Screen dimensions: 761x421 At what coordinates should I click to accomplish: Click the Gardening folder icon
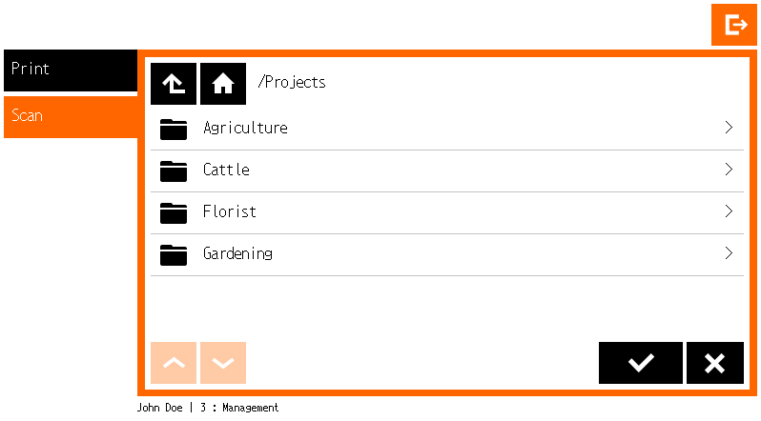(174, 254)
